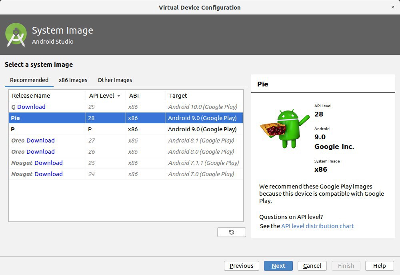The image size is (400, 275).
Task: Click API level 25 cell
Action: coord(106,163)
